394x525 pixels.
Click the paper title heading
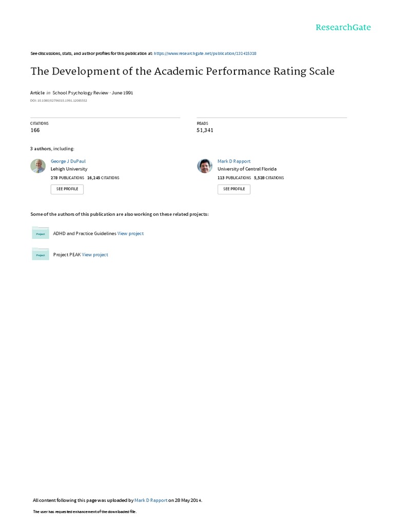[183, 71]
